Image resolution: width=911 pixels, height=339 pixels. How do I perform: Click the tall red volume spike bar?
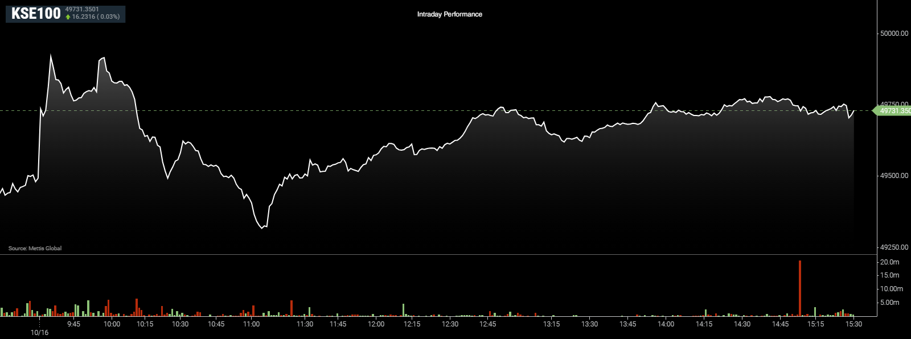pos(800,288)
